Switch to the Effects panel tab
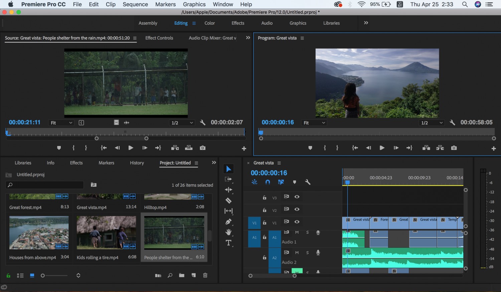The height and width of the screenshot is (292, 501). pos(76,163)
